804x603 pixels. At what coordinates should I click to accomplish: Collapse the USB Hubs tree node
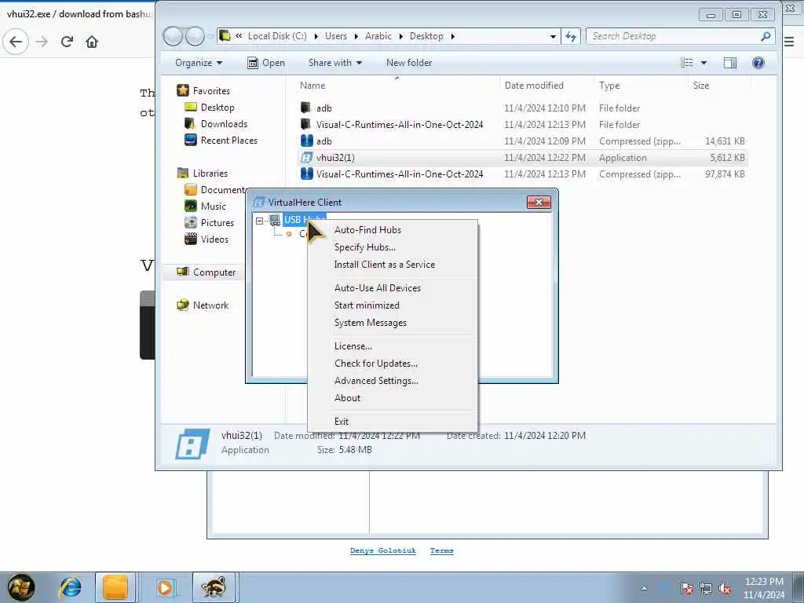(259, 221)
